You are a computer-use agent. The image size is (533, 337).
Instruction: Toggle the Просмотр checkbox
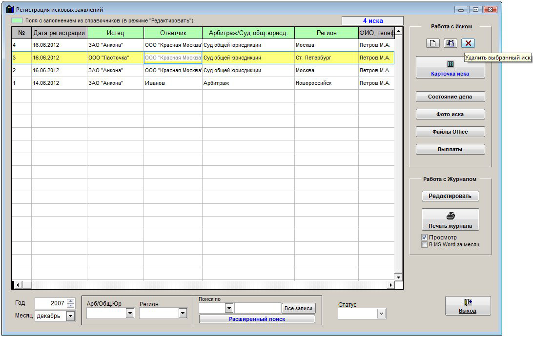(x=424, y=238)
